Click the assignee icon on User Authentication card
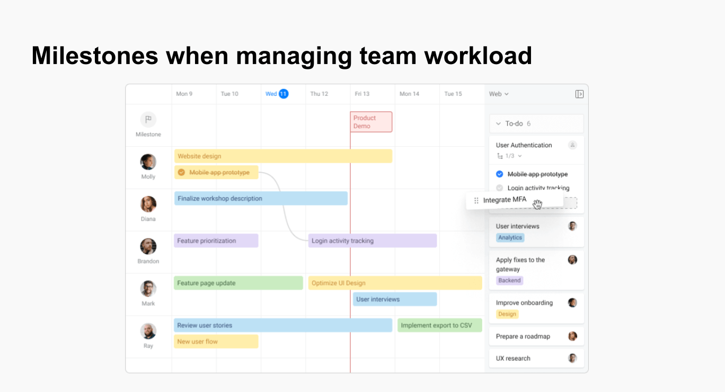 (572, 145)
